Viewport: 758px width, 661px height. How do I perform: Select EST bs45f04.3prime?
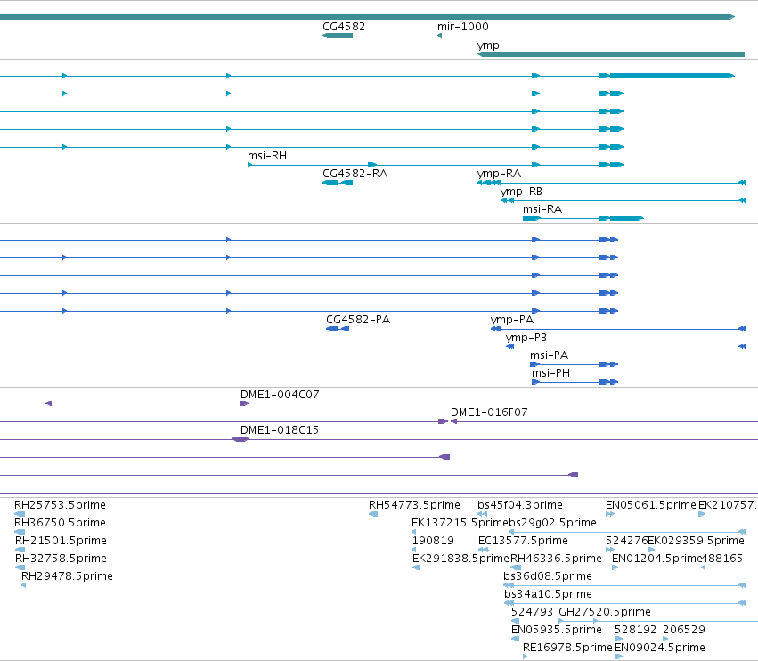point(520,505)
